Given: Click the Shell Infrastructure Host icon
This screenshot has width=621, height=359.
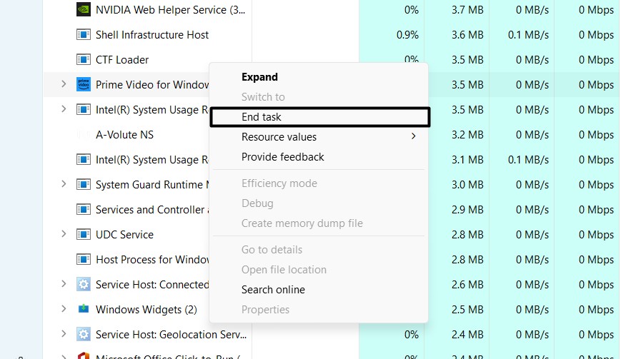Looking at the screenshot, I should [x=84, y=35].
